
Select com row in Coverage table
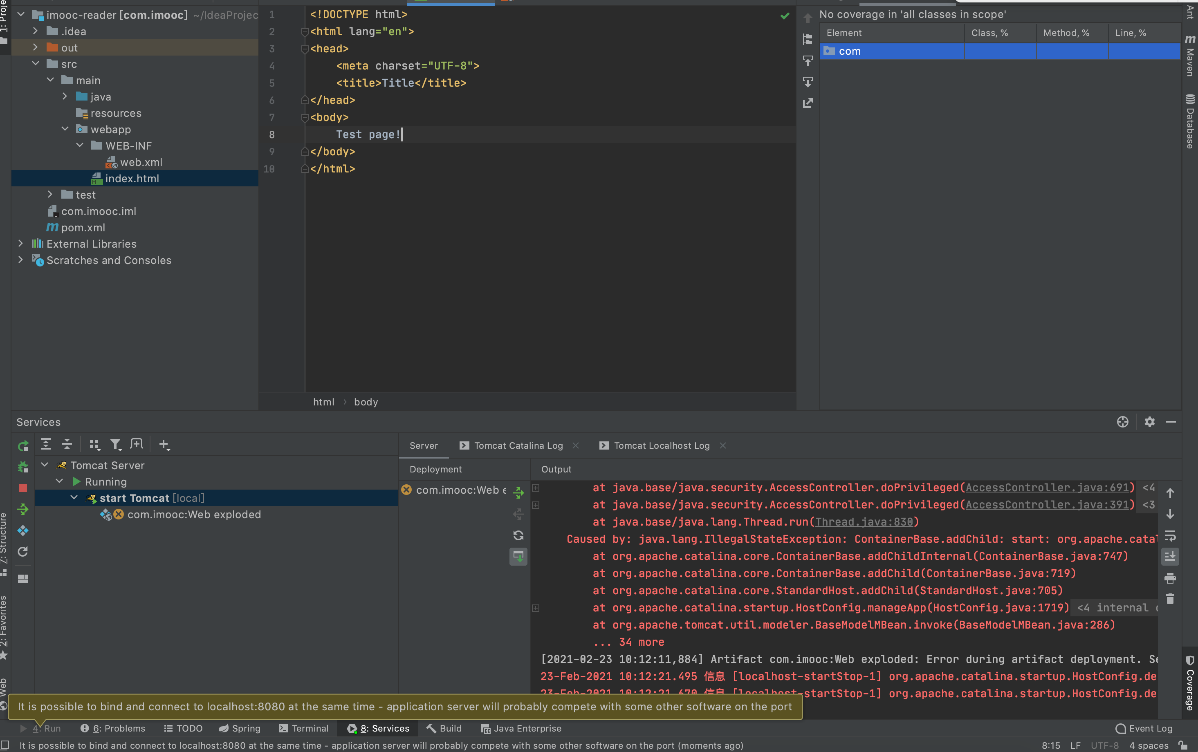(1000, 51)
